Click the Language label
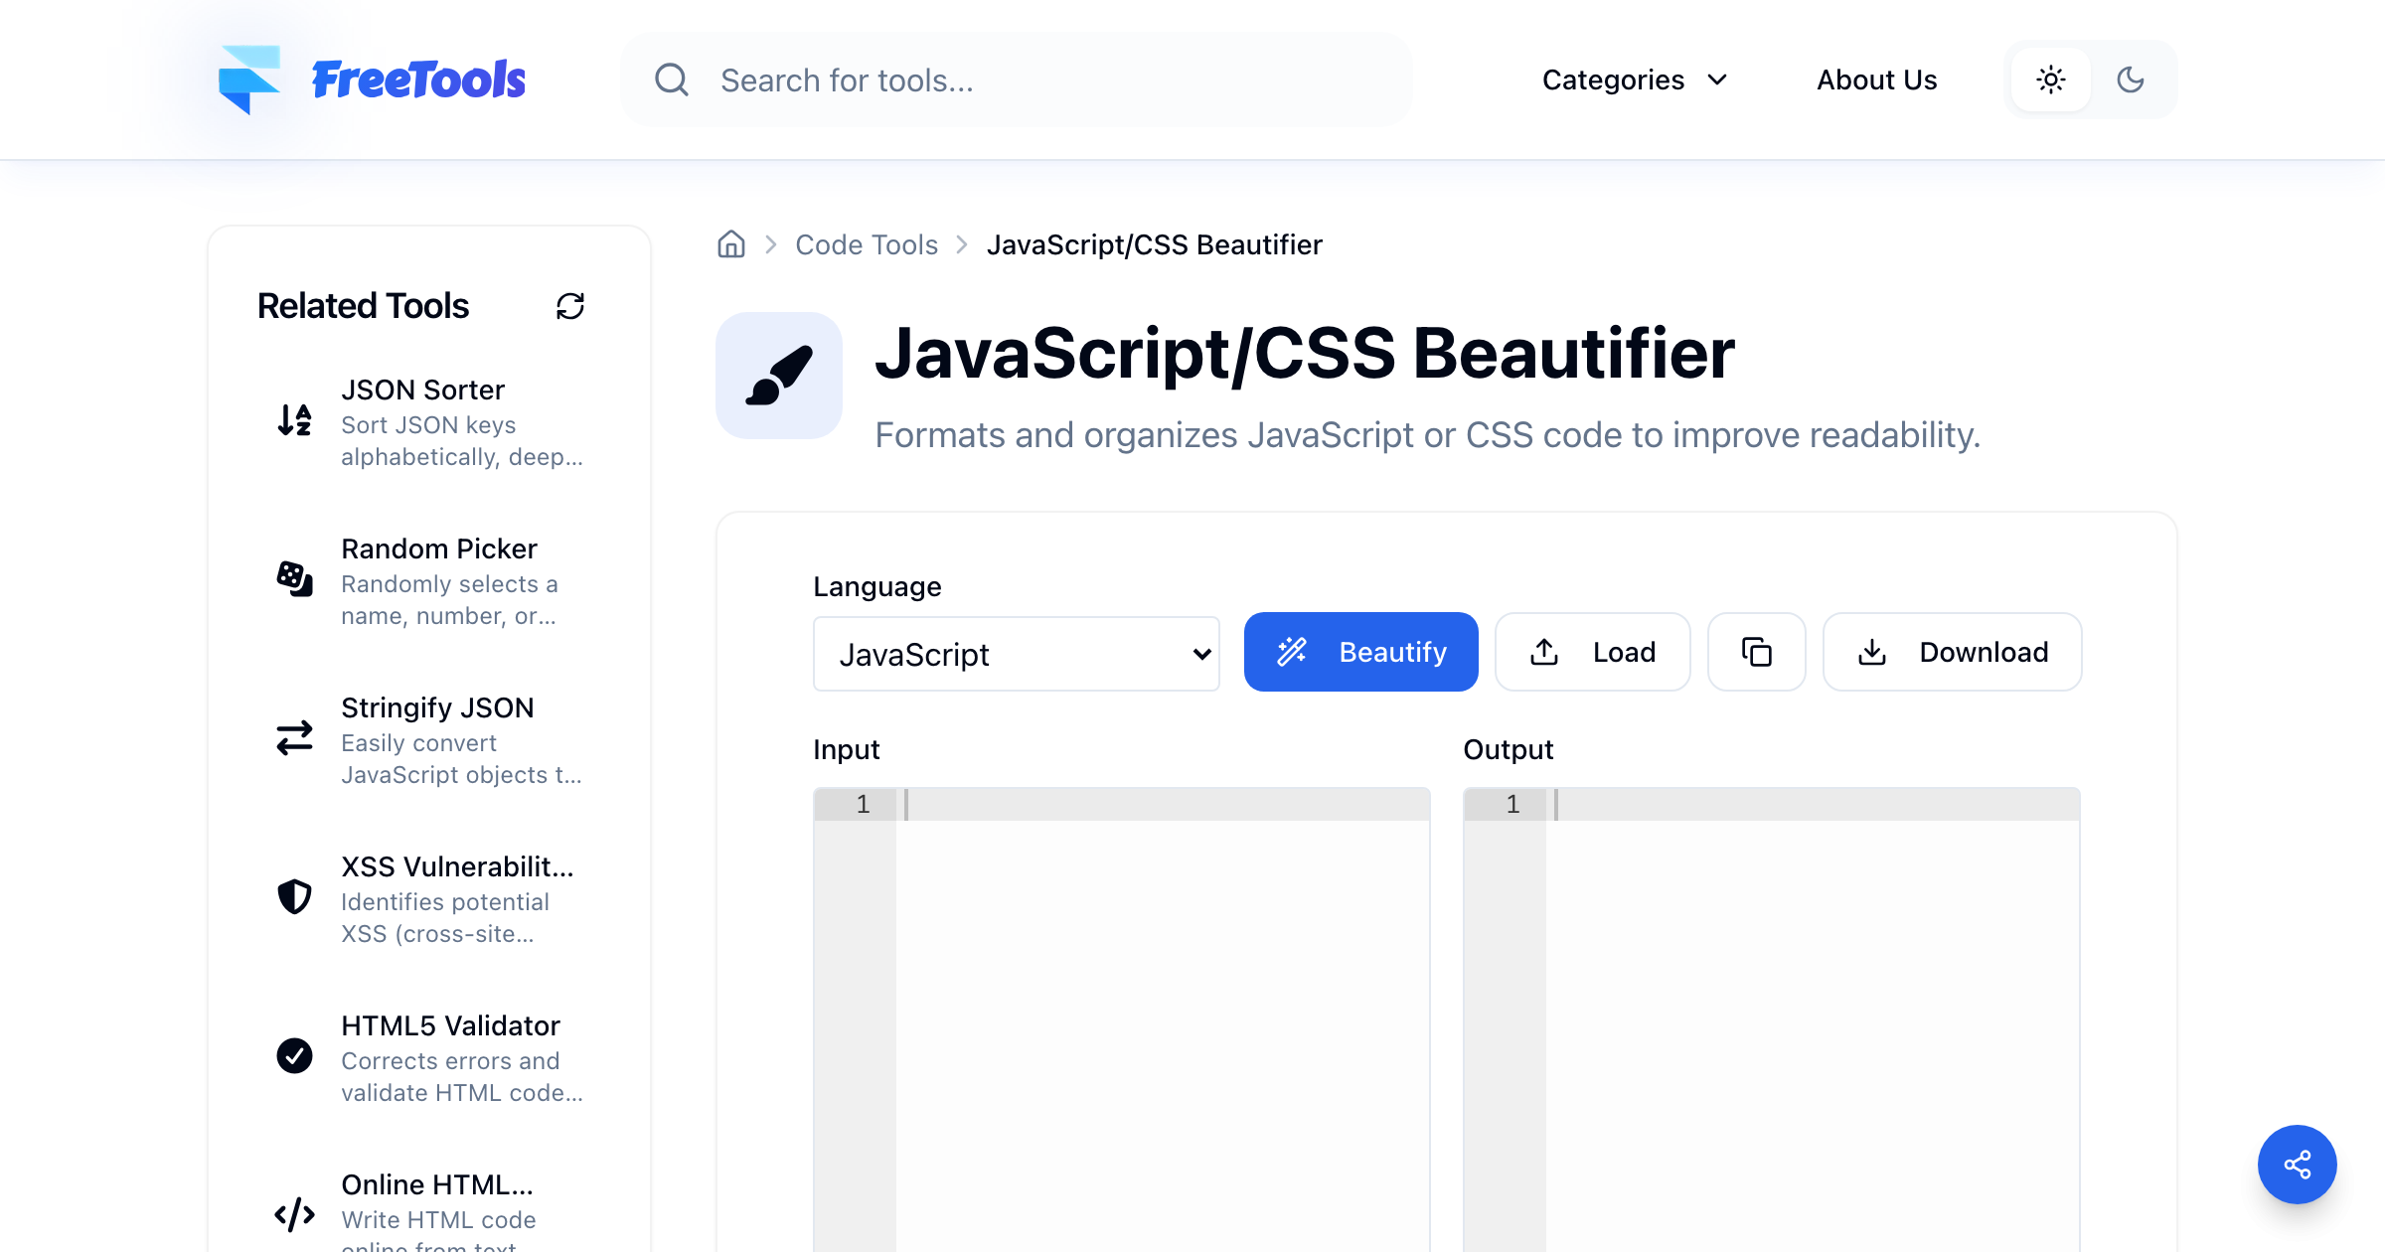Viewport: 2385px width, 1252px height. 877,586
